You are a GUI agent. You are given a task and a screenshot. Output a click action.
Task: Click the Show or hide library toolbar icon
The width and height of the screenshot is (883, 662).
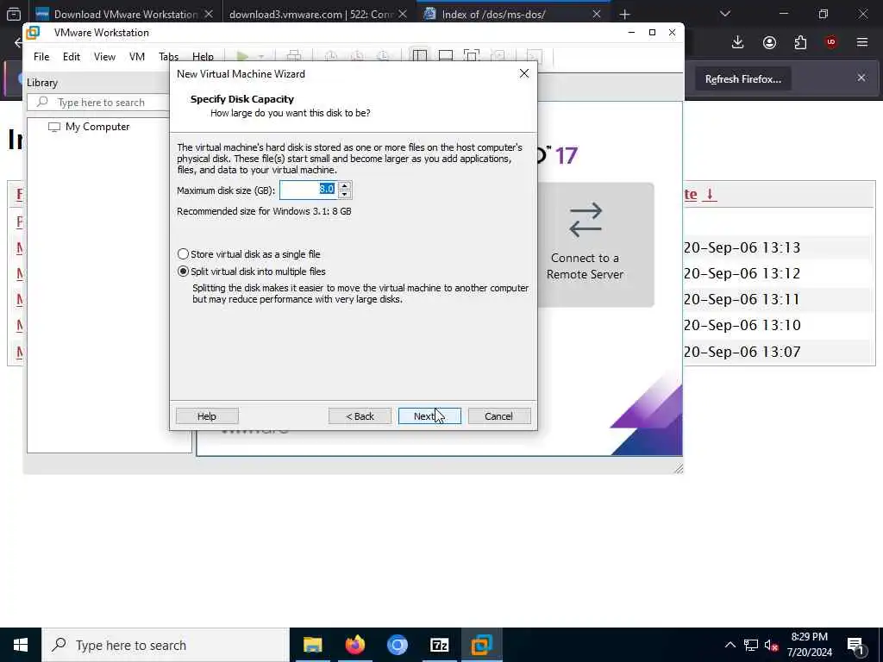(x=420, y=56)
